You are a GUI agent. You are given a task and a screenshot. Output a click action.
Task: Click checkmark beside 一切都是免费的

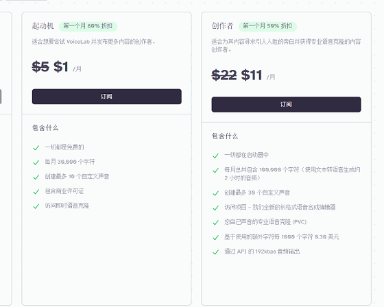pyautogui.click(x=36, y=147)
